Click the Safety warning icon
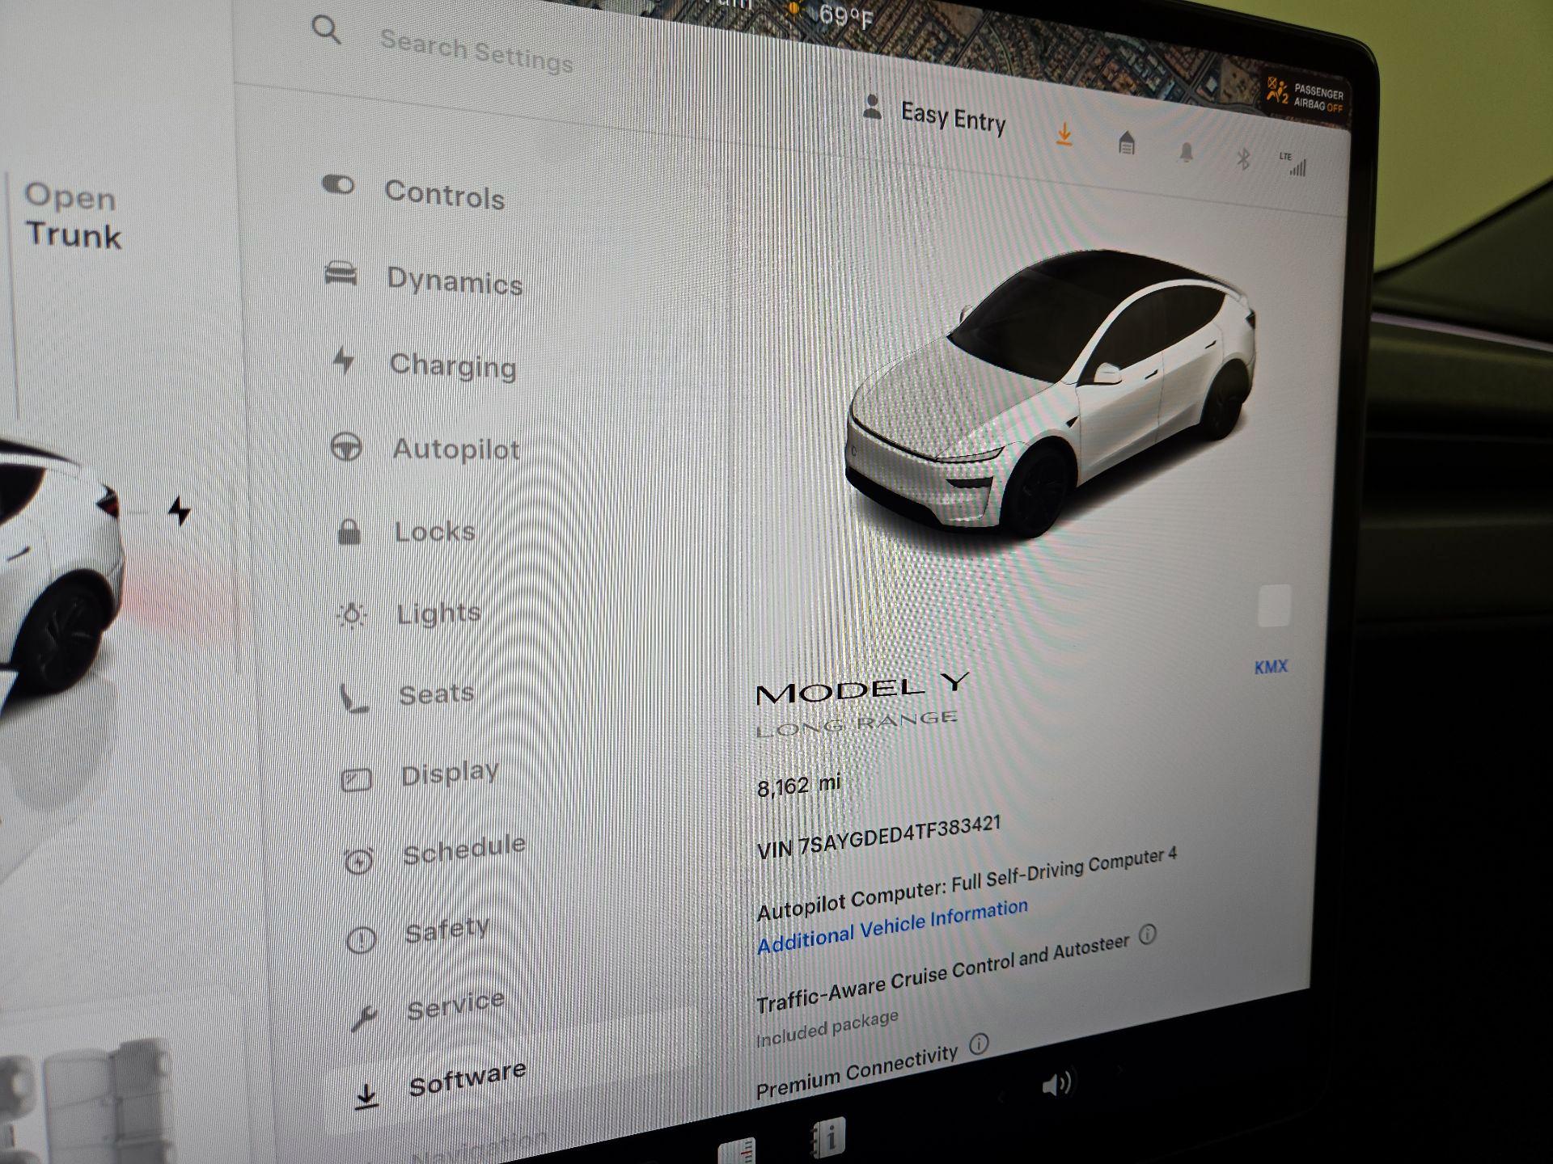The height and width of the screenshot is (1164, 1553). 361,939
